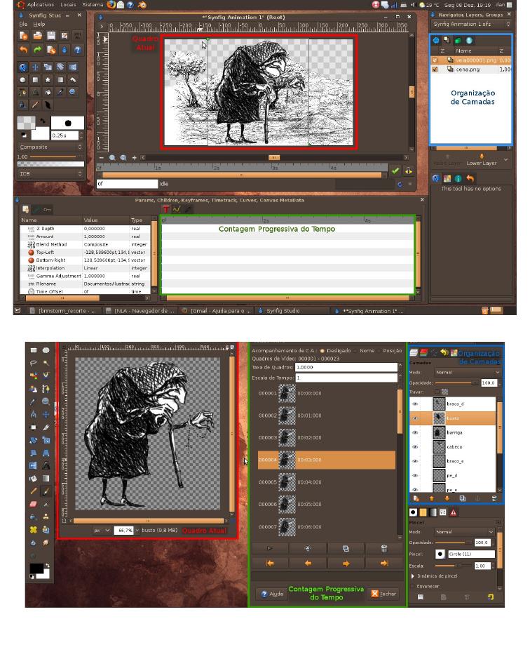The width and height of the screenshot is (530, 645).
Task: Select the Zoom magnifier tool in GIMP toolbox
Action: point(46,401)
